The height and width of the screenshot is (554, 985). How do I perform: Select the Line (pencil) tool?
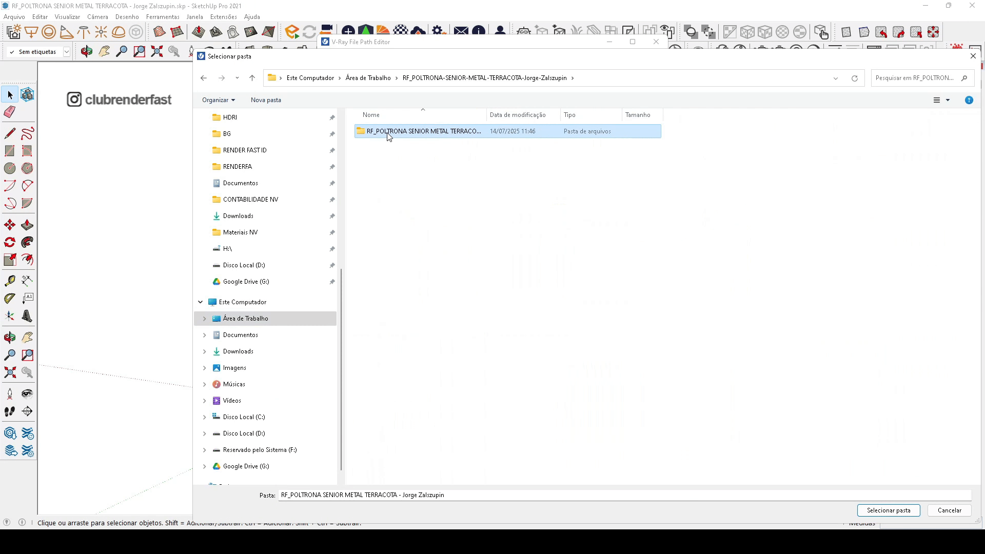coord(10,133)
